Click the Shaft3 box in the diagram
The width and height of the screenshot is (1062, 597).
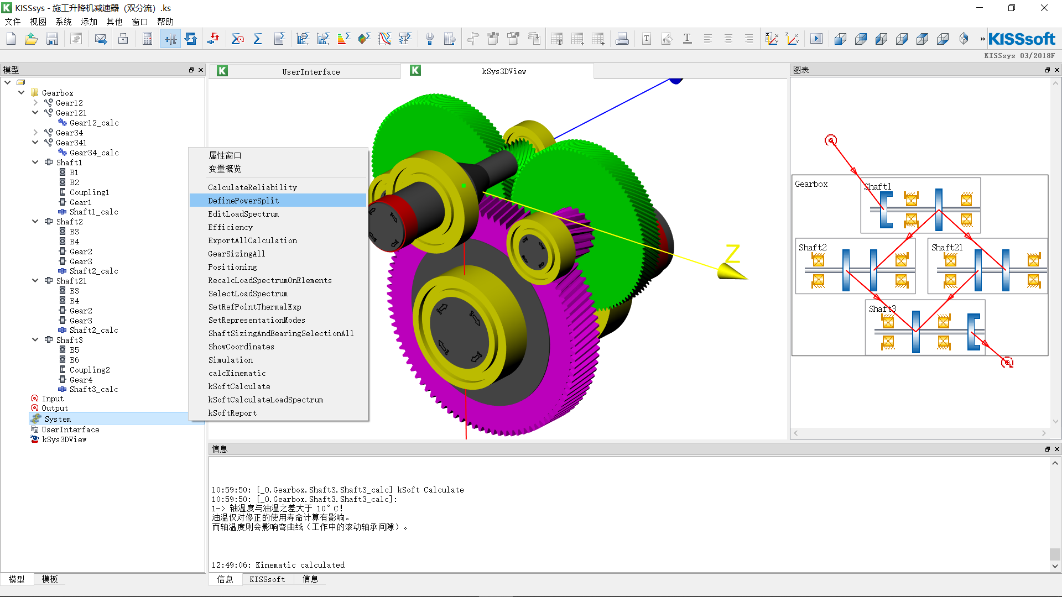pyautogui.click(x=925, y=327)
